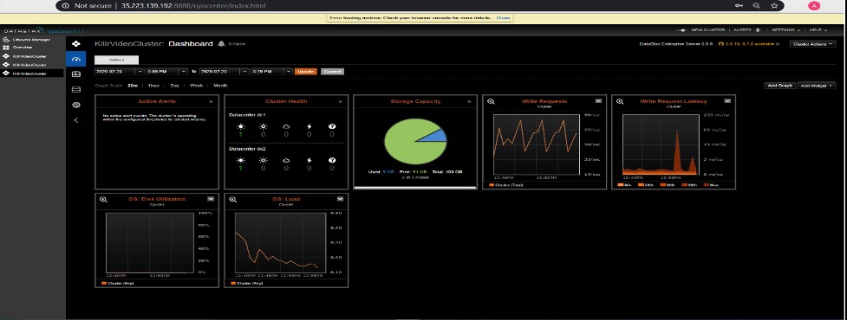847x320 pixels.
Task: Open the Nodes view icon below dashboard gauge
Action: [75, 74]
